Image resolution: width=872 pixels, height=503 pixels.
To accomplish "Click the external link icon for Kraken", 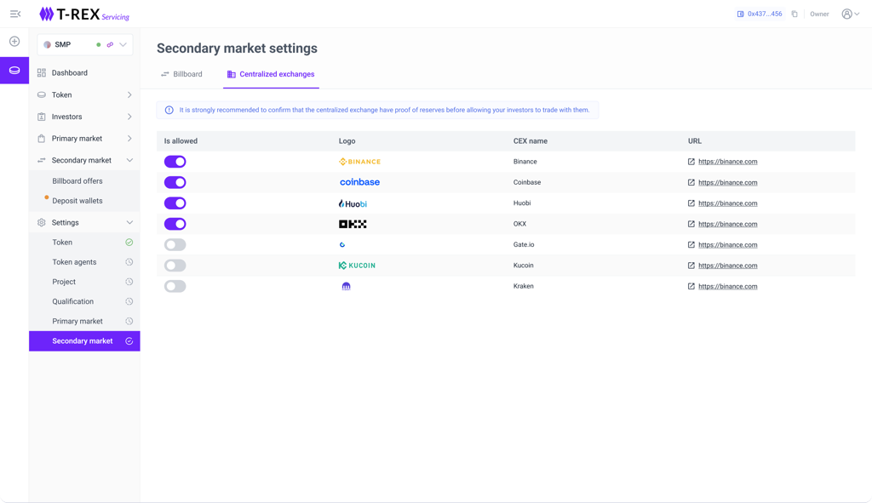I will pos(691,287).
